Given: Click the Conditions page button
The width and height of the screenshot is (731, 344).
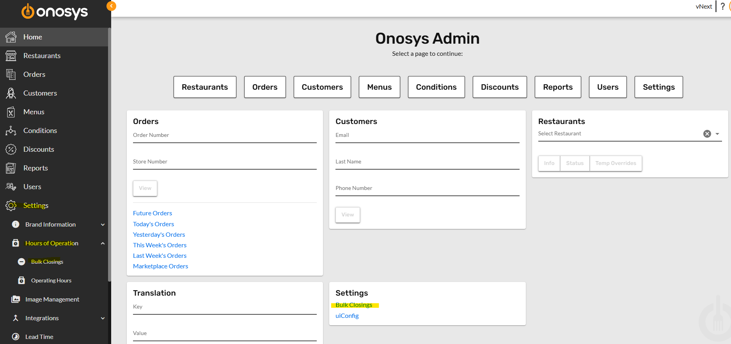Looking at the screenshot, I should tap(436, 87).
